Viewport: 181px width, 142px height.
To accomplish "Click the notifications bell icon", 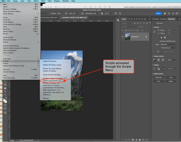I will click(165, 14).
